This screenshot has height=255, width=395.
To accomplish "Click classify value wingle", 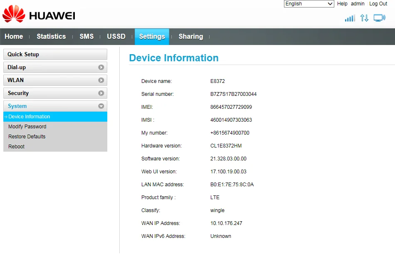I will coord(217,210).
